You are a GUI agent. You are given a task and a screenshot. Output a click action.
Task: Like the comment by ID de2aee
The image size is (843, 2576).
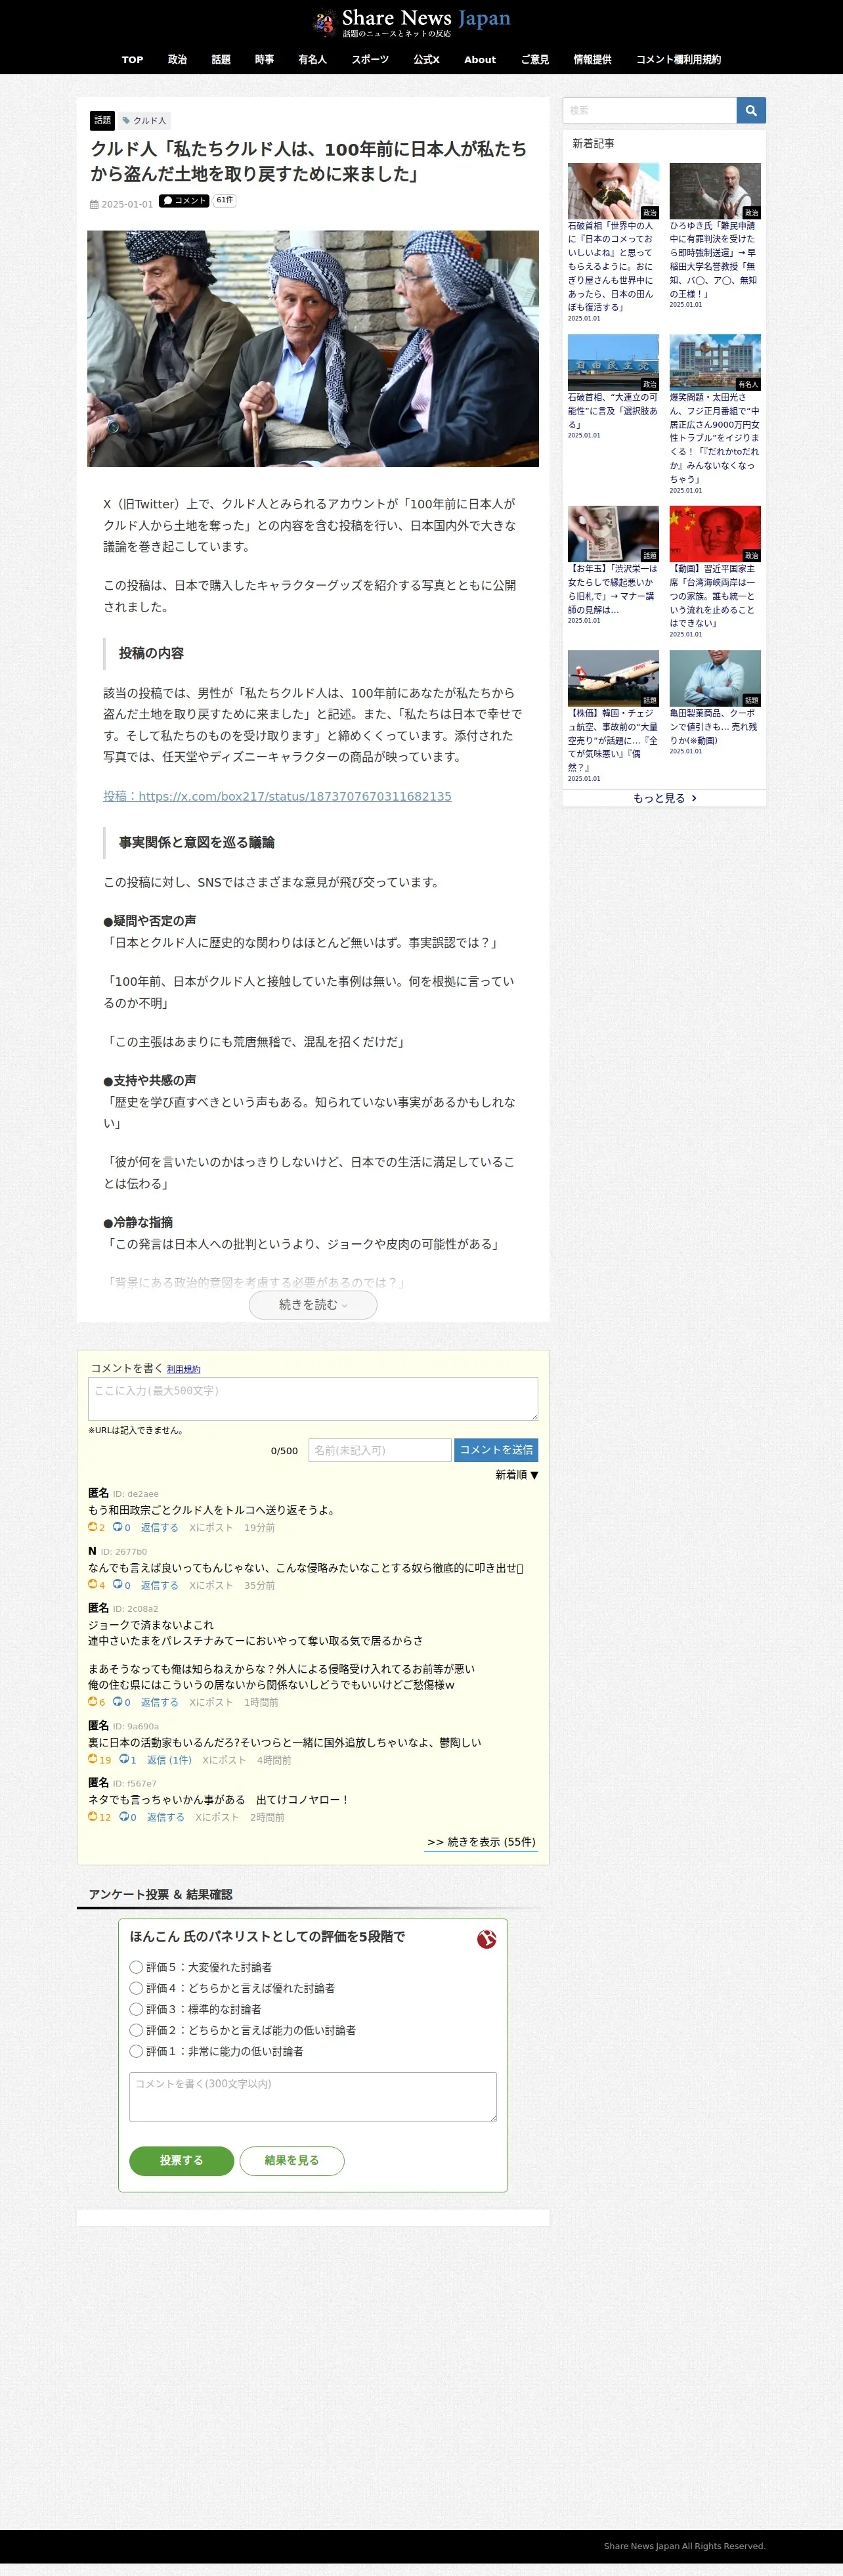click(x=93, y=1527)
